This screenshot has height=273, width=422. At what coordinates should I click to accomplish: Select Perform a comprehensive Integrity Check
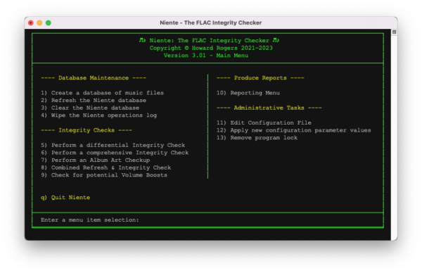point(115,153)
